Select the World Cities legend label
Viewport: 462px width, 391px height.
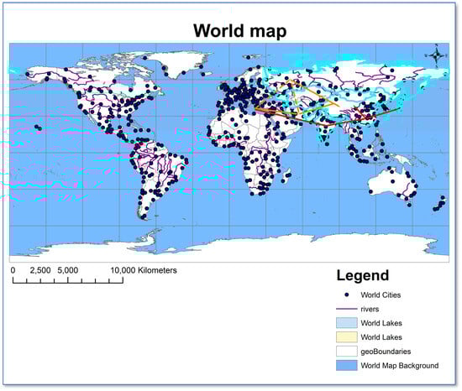(x=381, y=295)
